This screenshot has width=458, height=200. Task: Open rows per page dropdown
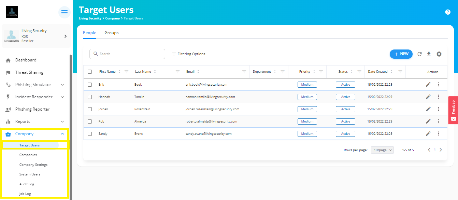tap(382, 150)
